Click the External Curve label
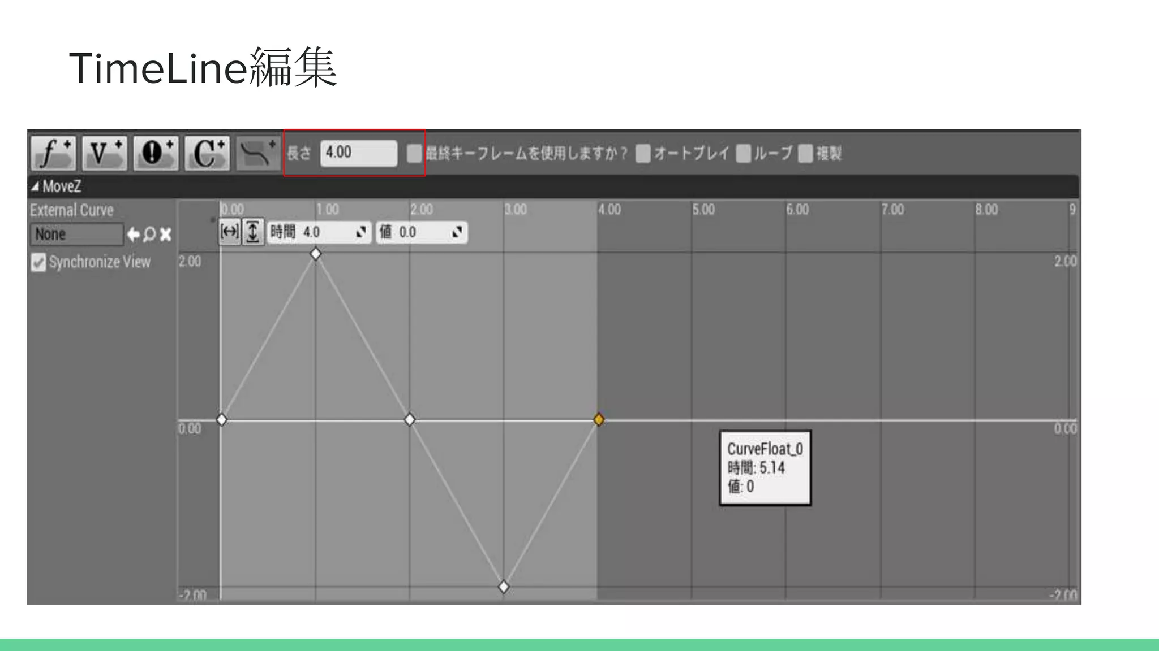 72,210
